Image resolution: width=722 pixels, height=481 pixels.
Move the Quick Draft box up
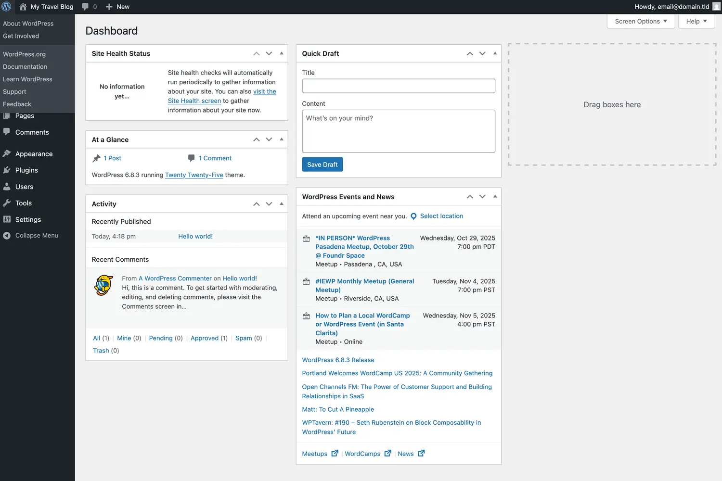click(x=470, y=53)
